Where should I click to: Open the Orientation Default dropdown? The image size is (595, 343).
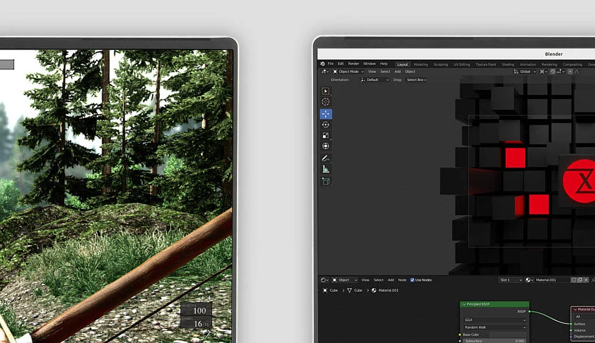(x=374, y=80)
